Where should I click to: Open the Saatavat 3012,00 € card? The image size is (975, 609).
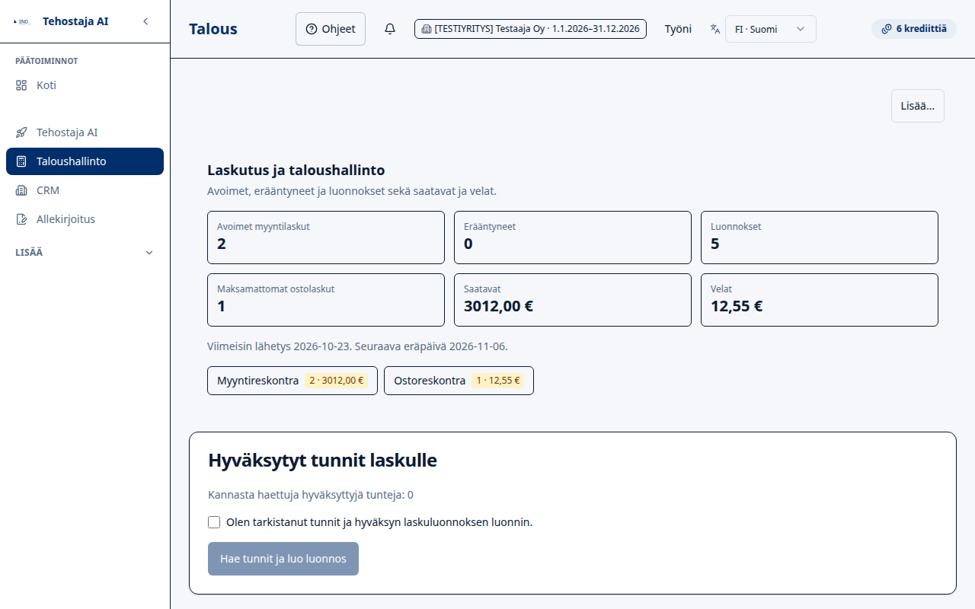coord(573,300)
